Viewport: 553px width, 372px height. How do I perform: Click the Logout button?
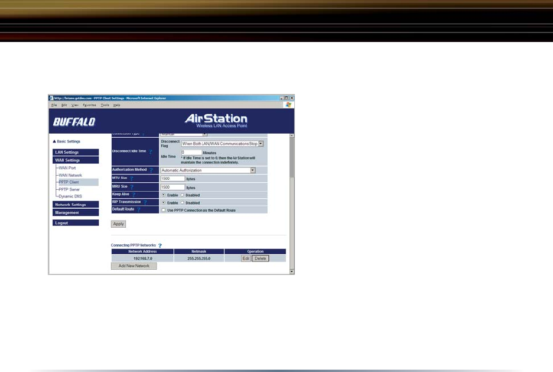pos(76,223)
